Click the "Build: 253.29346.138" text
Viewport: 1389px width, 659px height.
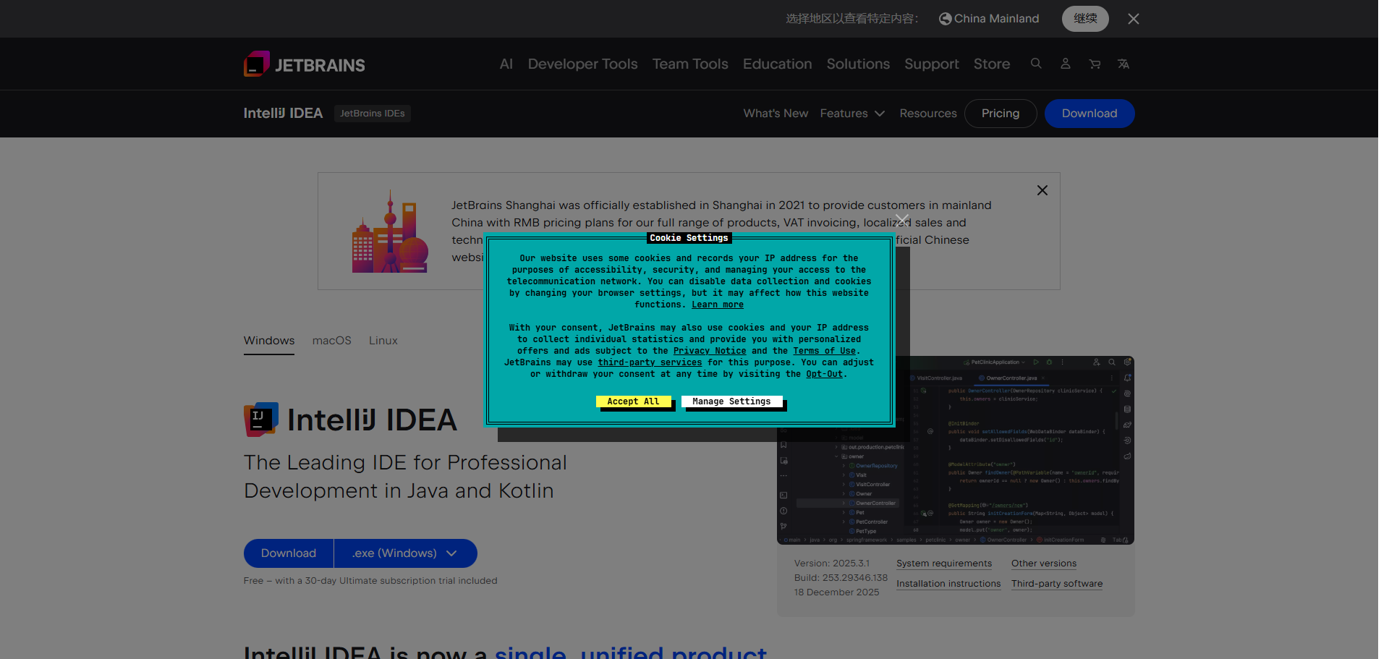point(841,578)
